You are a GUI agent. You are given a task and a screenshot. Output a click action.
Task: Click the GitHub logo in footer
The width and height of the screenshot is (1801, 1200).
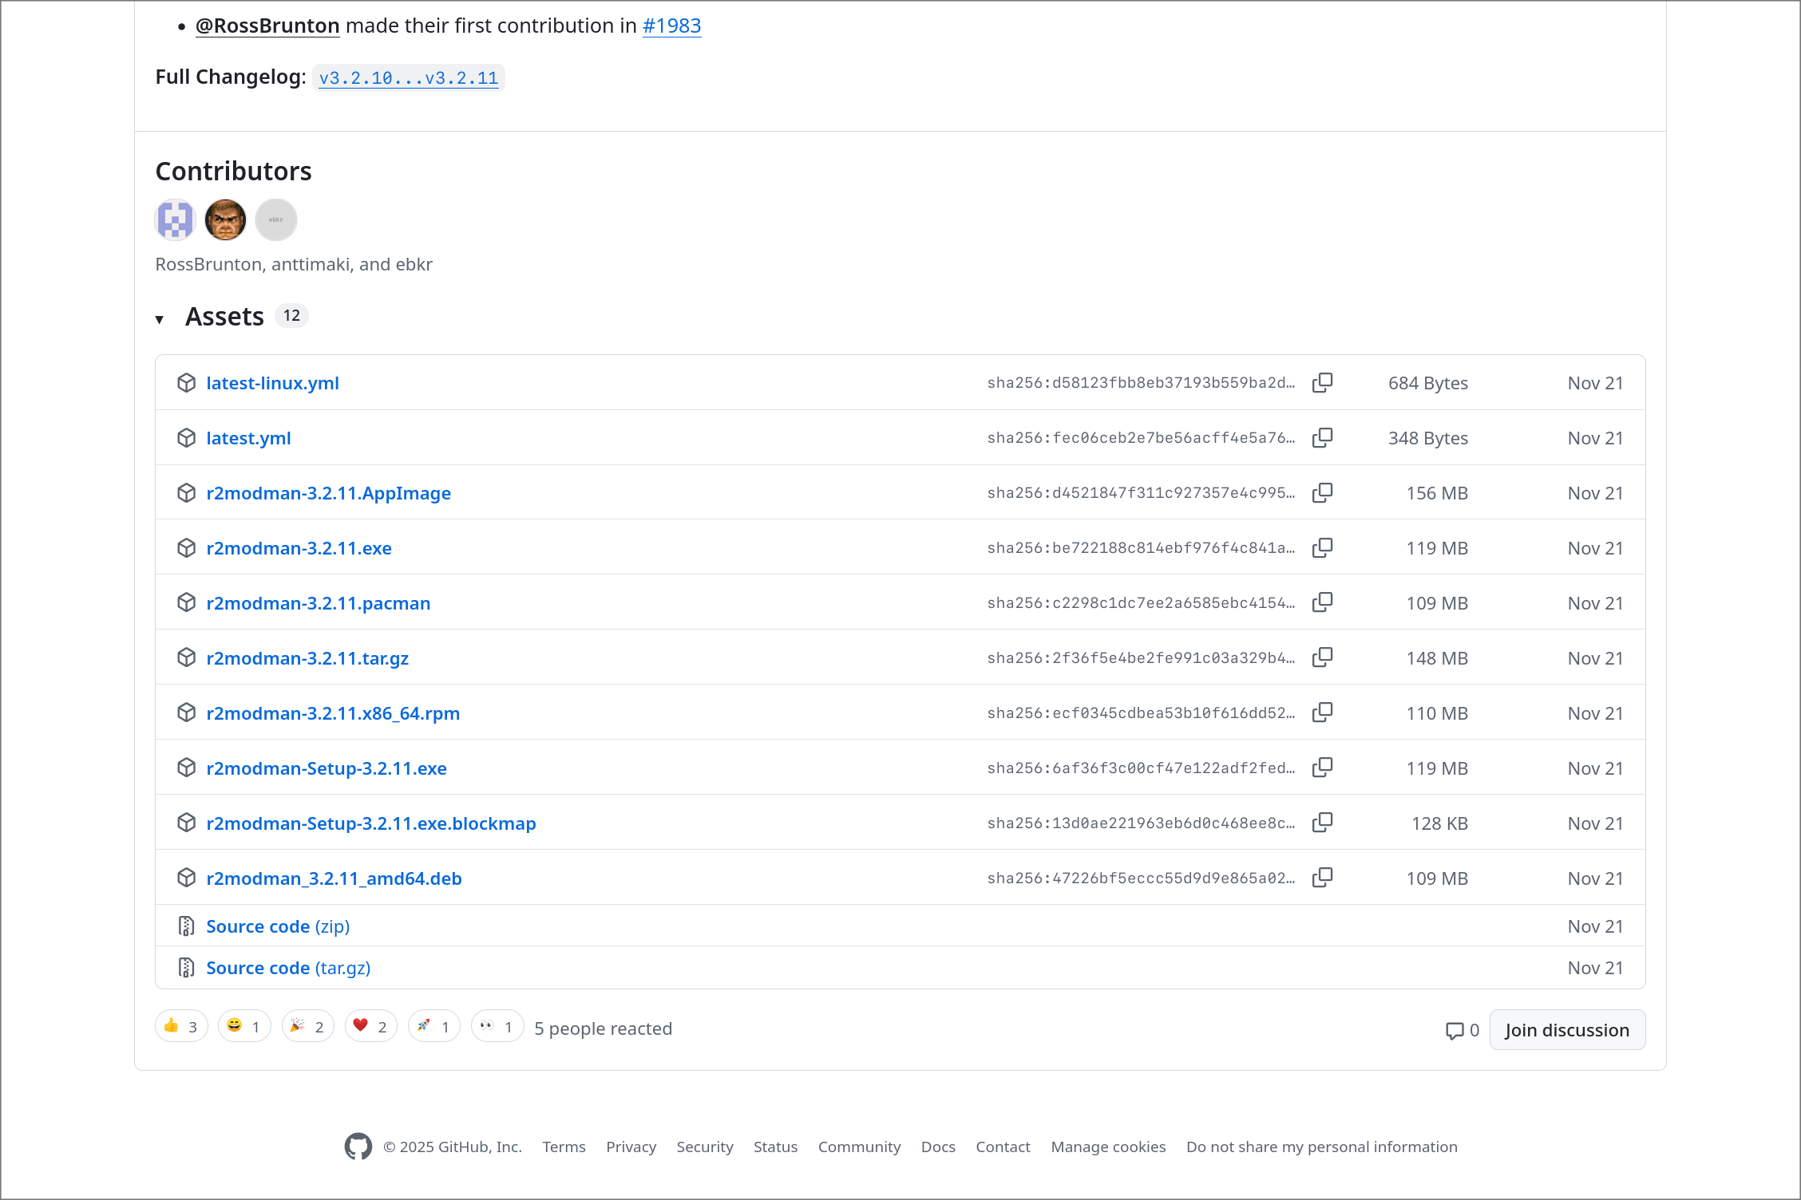[x=358, y=1147]
